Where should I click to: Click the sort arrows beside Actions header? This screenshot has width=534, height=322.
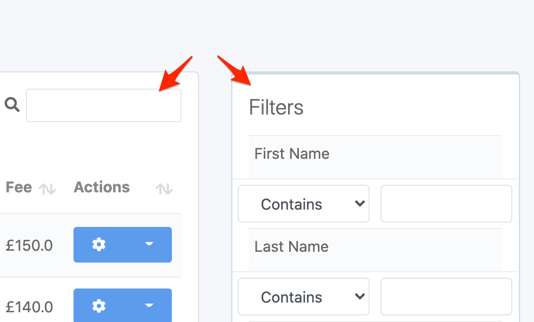[x=164, y=189]
